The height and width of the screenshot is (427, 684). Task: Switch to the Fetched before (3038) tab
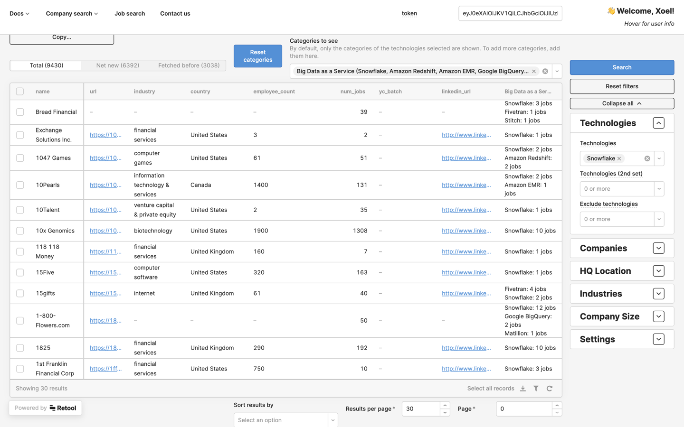click(189, 65)
